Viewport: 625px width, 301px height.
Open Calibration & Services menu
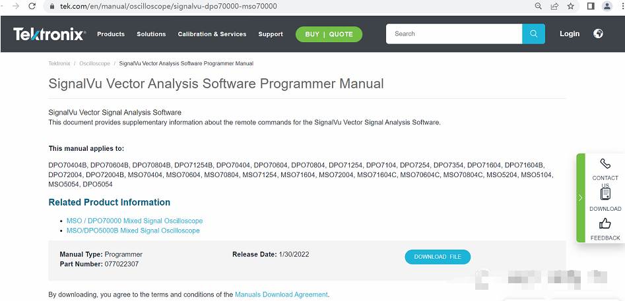coord(212,34)
